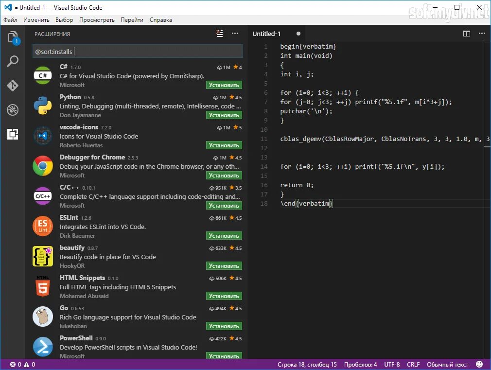Screen dimensions: 491x370
Task: Open the Перейти menu
Action: coord(132,20)
